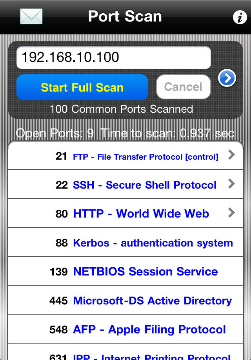This screenshot has height=360, width=251.
Task: Tap the Port Scan title text
Action: tap(125, 16)
